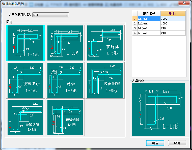This screenshot has height=150, width=192.
Task: Select the Ls1 (mm) property name
Action: tap(149, 19)
